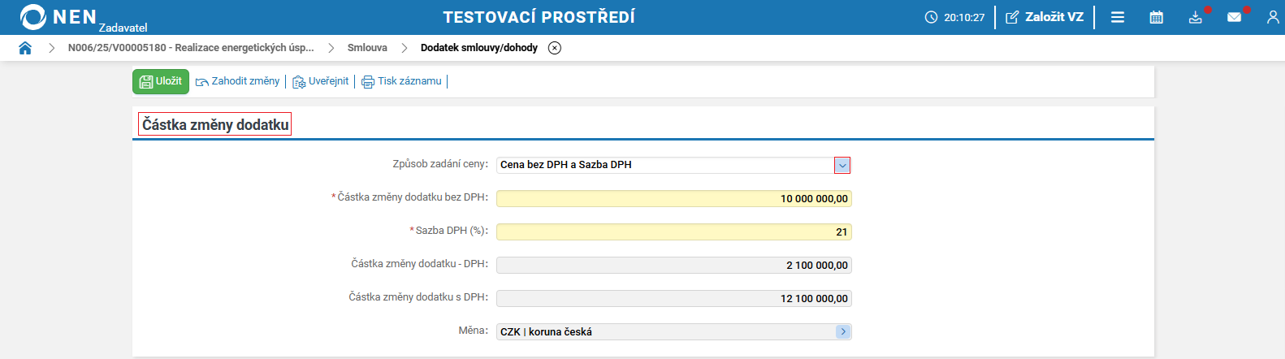This screenshot has width=1285, height=359.
Task: Open the messages envelope icon
Action: [x=1235, y=17]
